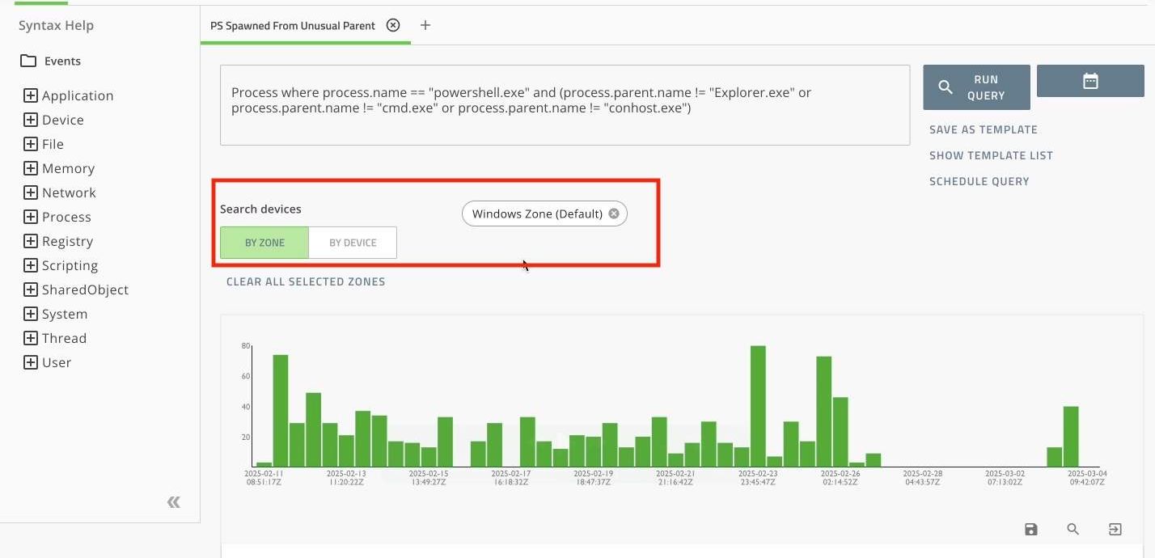Select the PS Spawned From Unusual Parent tab
Screen dimensions: 1155x558
[x=293, y=25]
